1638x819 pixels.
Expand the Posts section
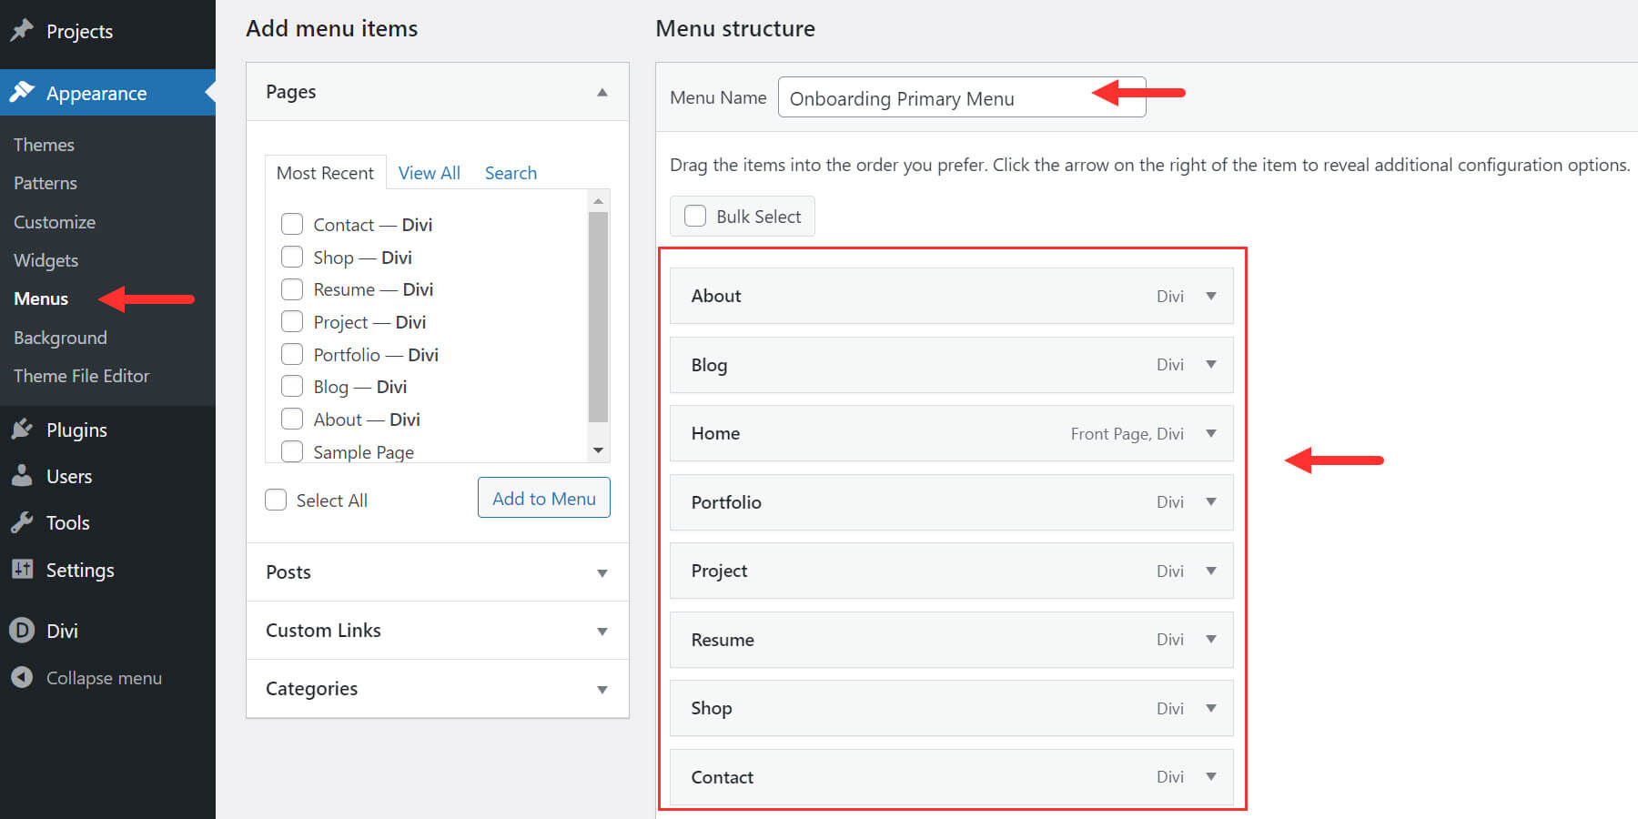point(602,572)
